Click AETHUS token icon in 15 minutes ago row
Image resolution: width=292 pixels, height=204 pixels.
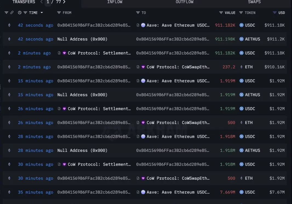(241, 95)
